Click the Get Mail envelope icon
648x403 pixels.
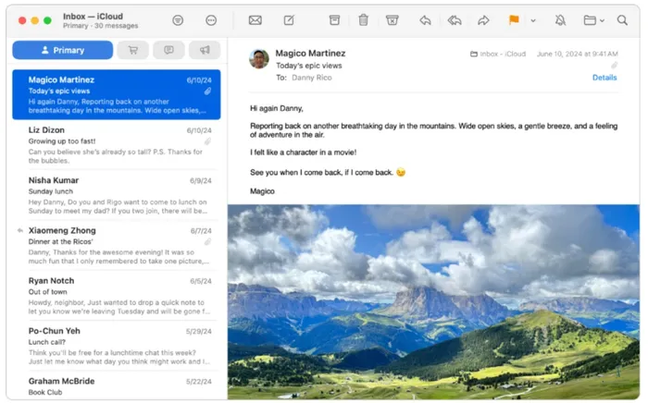[x=255, y=19]
